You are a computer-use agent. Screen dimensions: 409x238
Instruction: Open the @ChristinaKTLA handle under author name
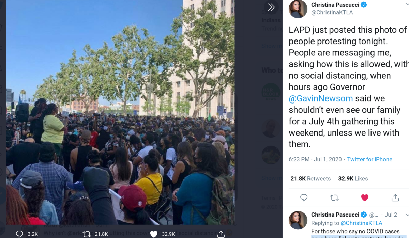[x=332, y=12]
